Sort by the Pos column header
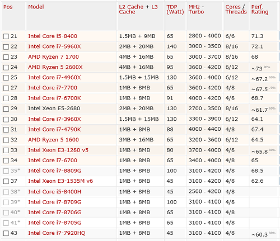280x241 pixels. (x=8, y=7)
